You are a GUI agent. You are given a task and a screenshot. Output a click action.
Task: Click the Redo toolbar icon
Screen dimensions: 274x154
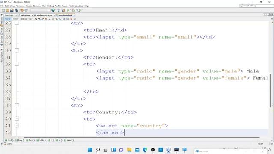[x=26, y=10]
